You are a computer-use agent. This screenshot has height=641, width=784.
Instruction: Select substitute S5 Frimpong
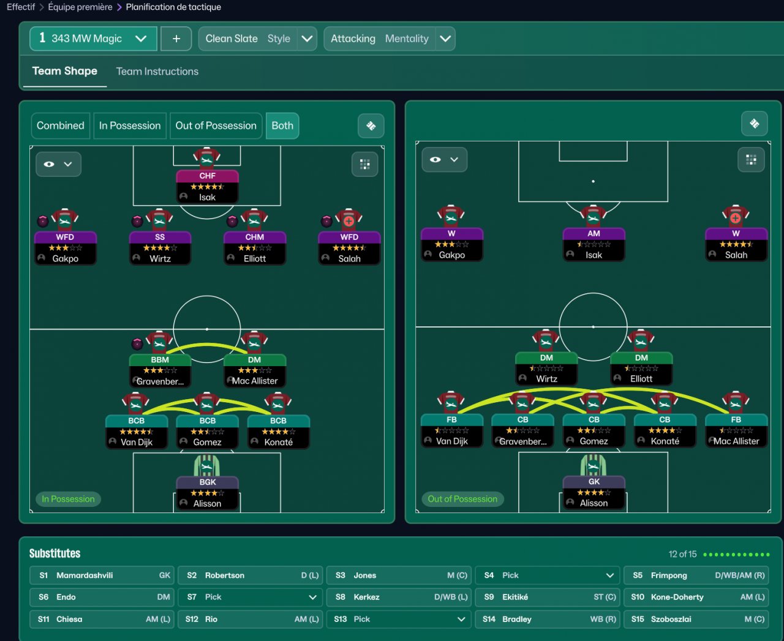[696, 575]
